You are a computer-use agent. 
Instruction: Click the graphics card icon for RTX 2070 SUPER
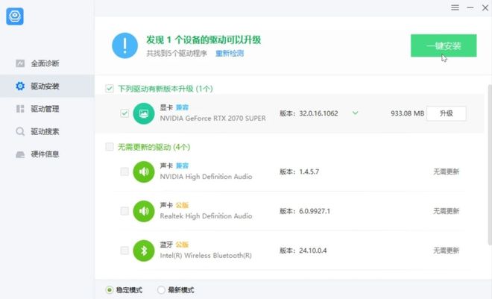pos(144,113)
